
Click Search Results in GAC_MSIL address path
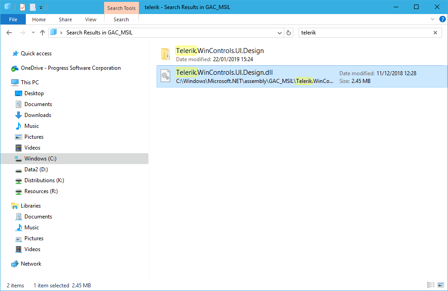click(x=100, y=33)
